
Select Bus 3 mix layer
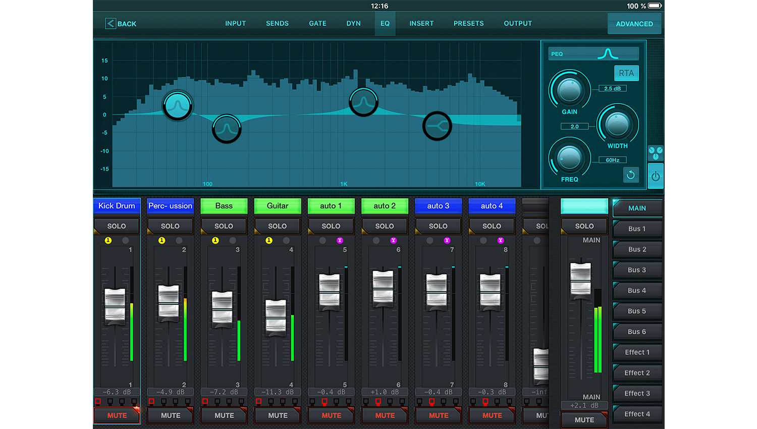coord(637,270)
